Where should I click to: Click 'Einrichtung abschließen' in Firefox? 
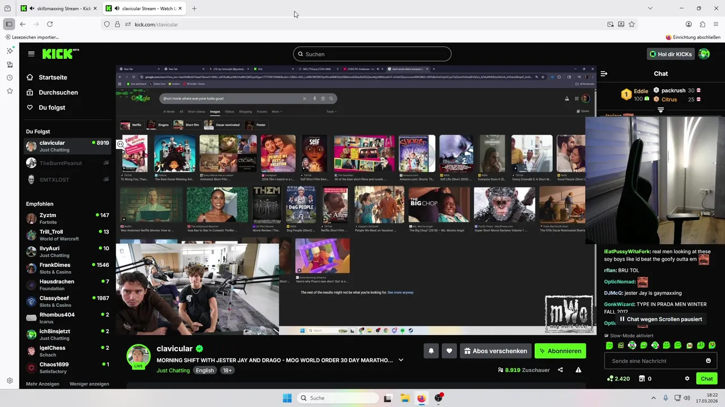pos(693,37)
